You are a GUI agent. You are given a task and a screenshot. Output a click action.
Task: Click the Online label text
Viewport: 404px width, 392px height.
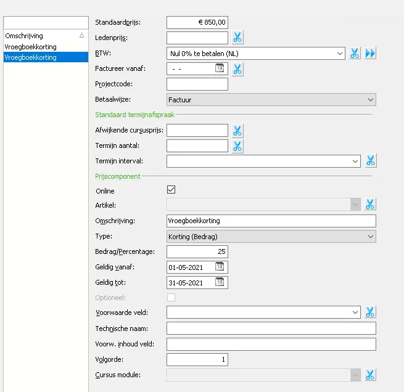105,191
